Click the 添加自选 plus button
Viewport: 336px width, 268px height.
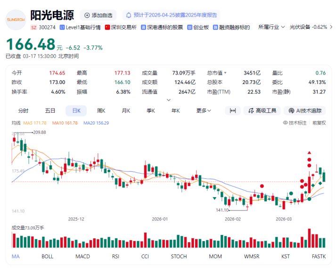point(88,16)
